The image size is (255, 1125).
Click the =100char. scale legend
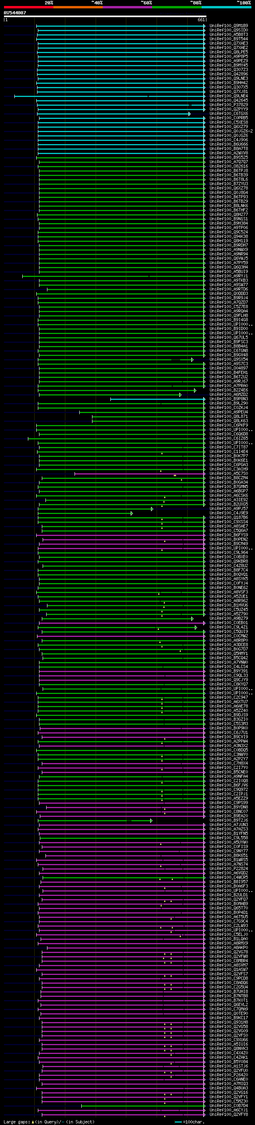[189, 1122]
